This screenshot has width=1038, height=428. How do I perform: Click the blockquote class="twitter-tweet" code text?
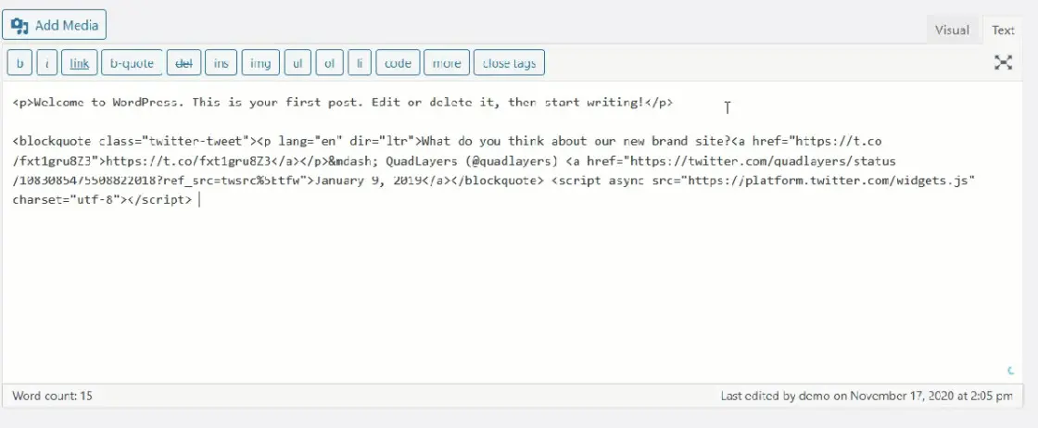pyautogui.click(x=134, y=142)
